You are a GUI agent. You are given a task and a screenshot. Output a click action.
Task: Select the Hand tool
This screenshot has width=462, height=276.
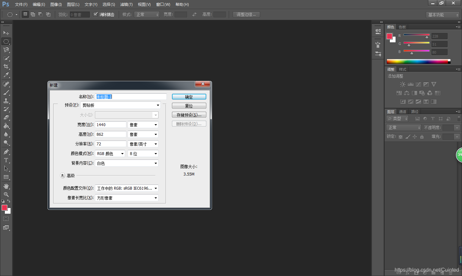[6, 186]
